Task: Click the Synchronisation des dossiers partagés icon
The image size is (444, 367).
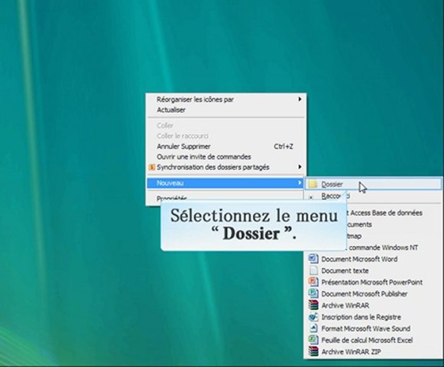Action: click(152, 167)
